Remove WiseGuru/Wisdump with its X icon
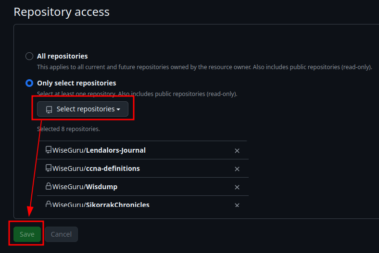The width and height of the screenshot is (379, 253). tap(237, 187)
